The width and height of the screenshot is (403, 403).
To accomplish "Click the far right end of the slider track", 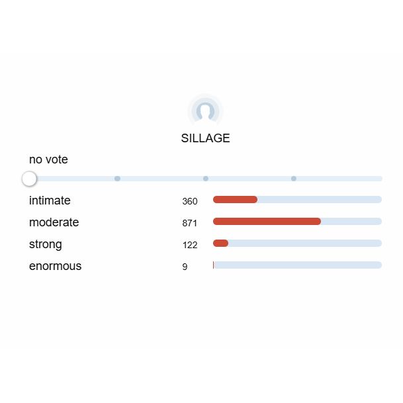I will point(380,179).
